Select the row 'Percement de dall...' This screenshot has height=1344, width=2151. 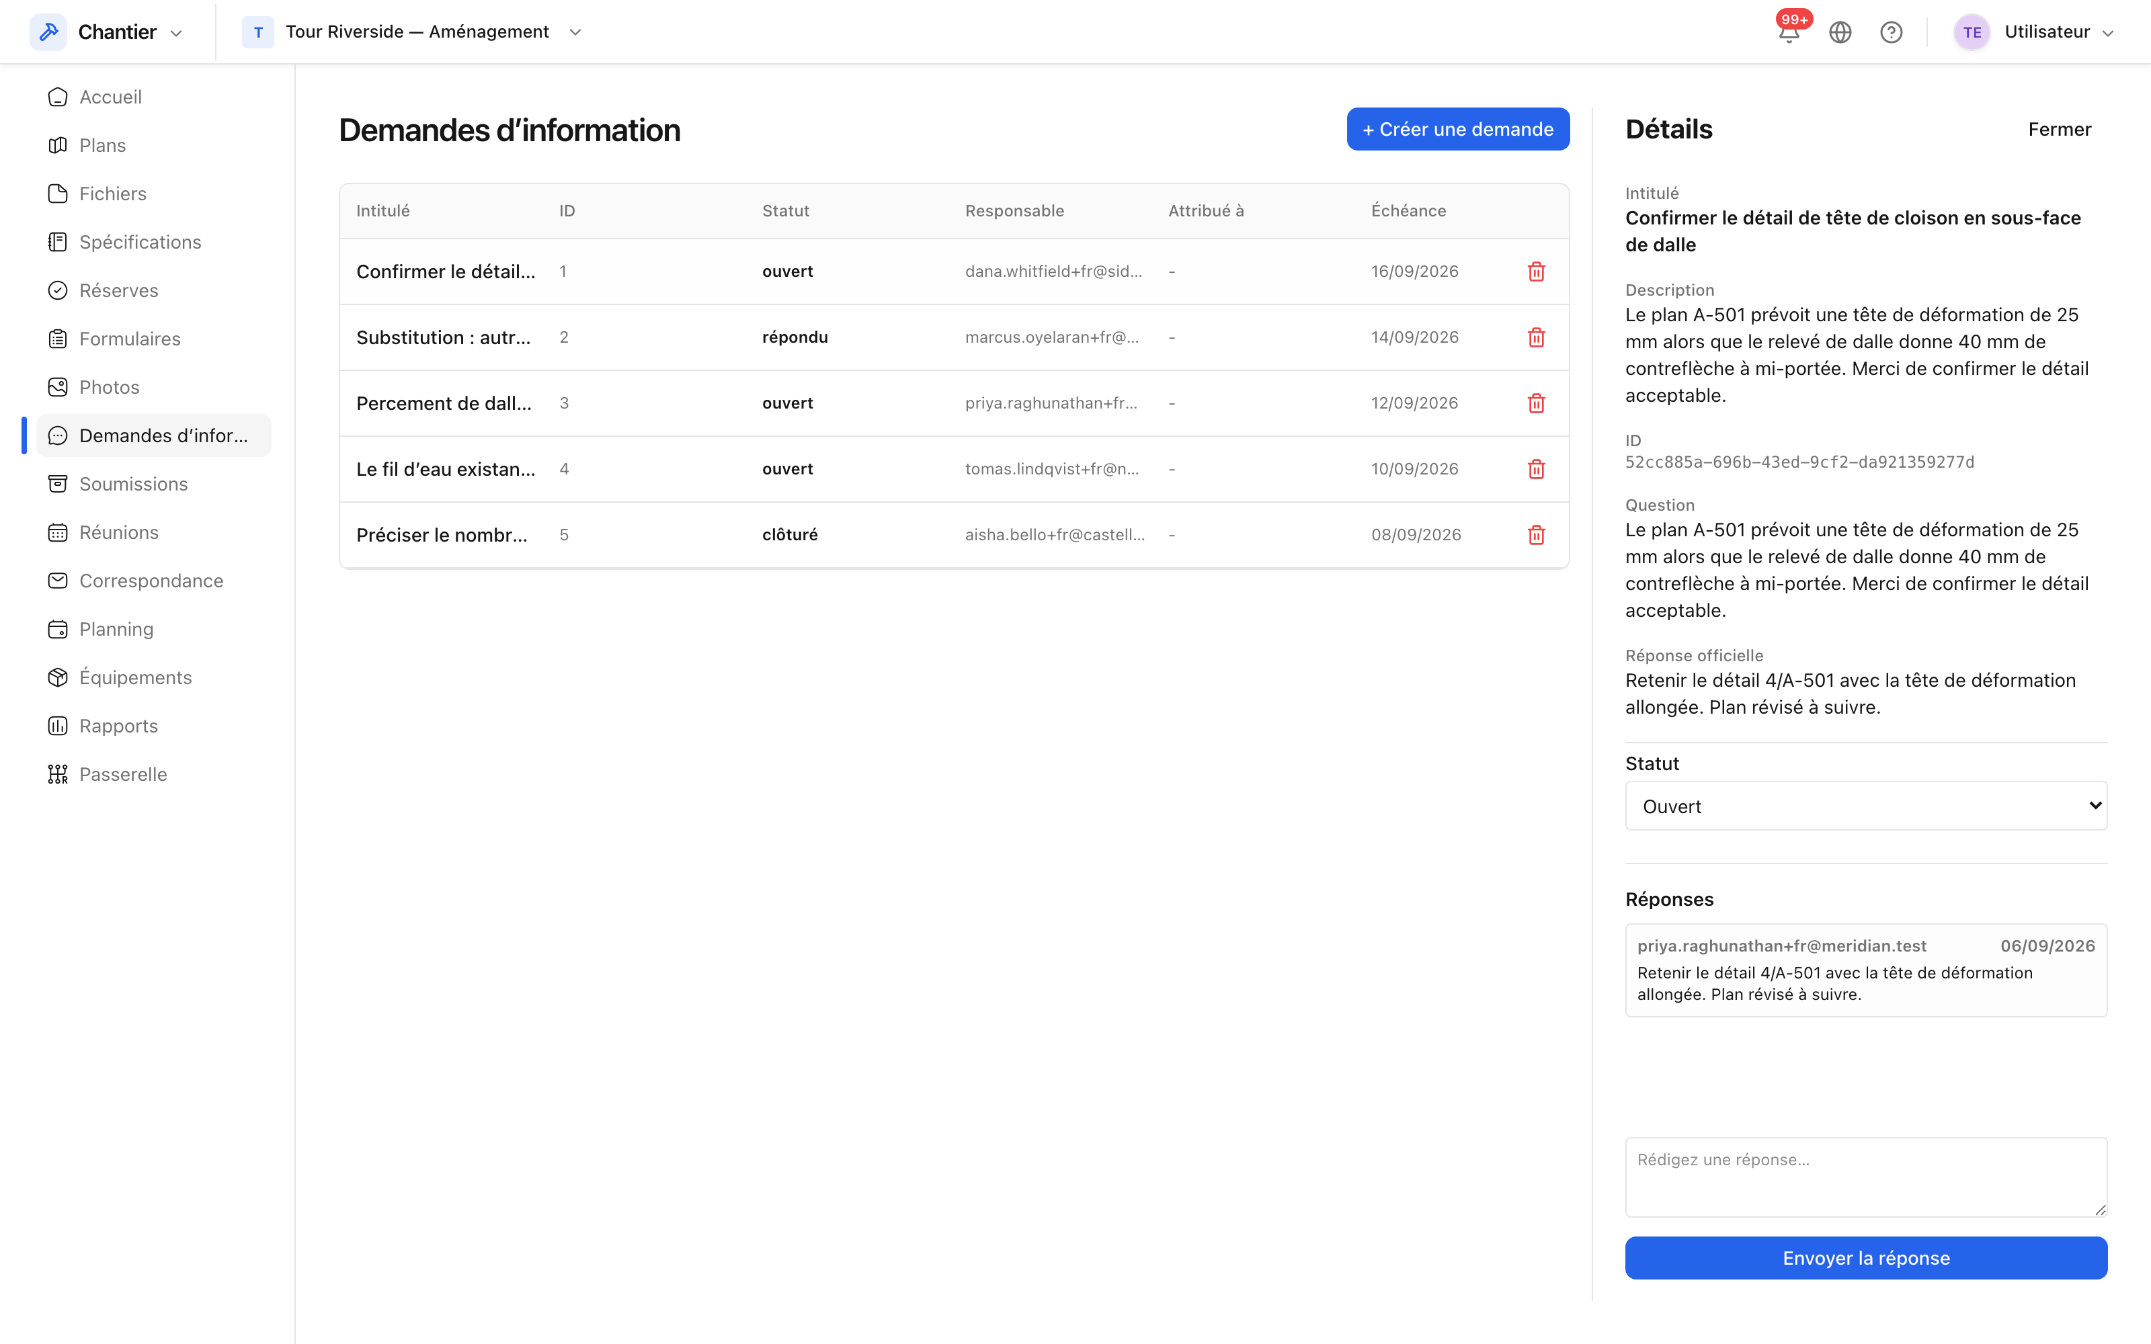tap(954, 403)
